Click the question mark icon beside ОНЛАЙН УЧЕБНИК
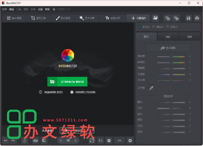 [72, 92]
